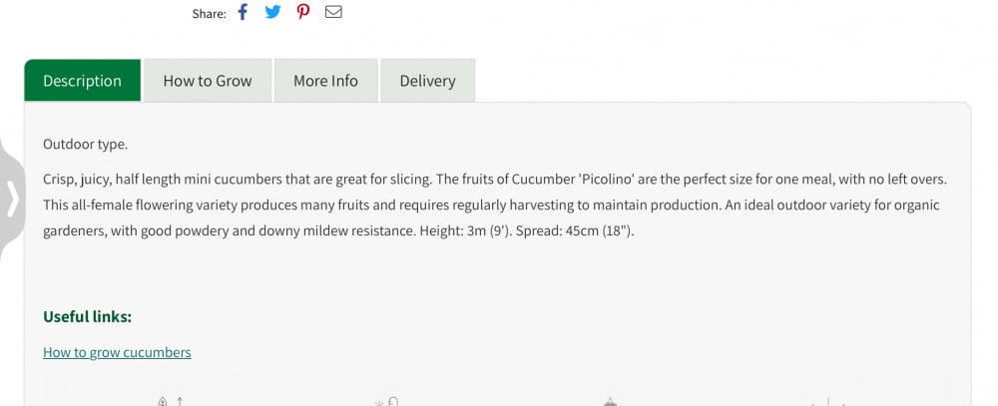998x406 pixels.
Task: Click the Cucumber 'Picolino' description paragraph
Action: pos(495,204)
